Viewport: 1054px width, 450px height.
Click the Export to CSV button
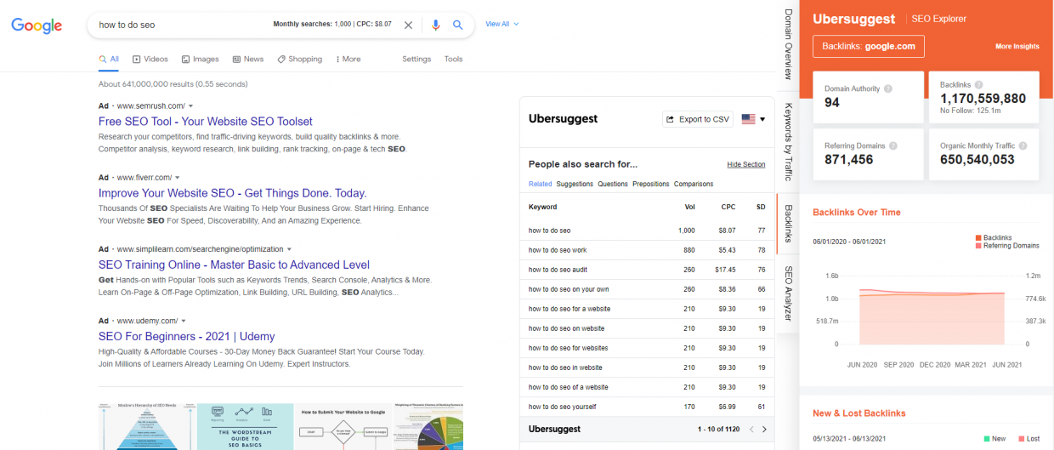tap(698, 119)
